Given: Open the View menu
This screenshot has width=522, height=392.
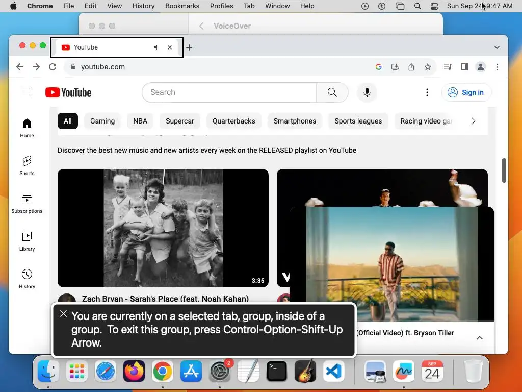Looking at the screenshot, I should [x=114, y=6].
